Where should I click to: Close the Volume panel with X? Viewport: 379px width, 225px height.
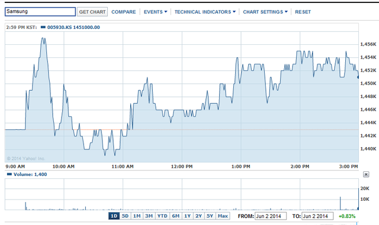366,174
